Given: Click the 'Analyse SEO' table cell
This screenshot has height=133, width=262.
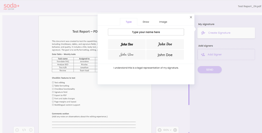Looking at the screenshot, I should 63,64.
